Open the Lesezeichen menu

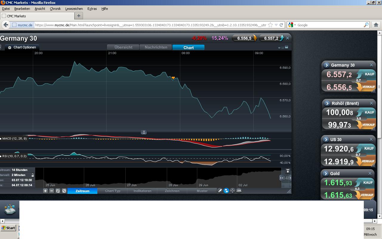(74, 9)
